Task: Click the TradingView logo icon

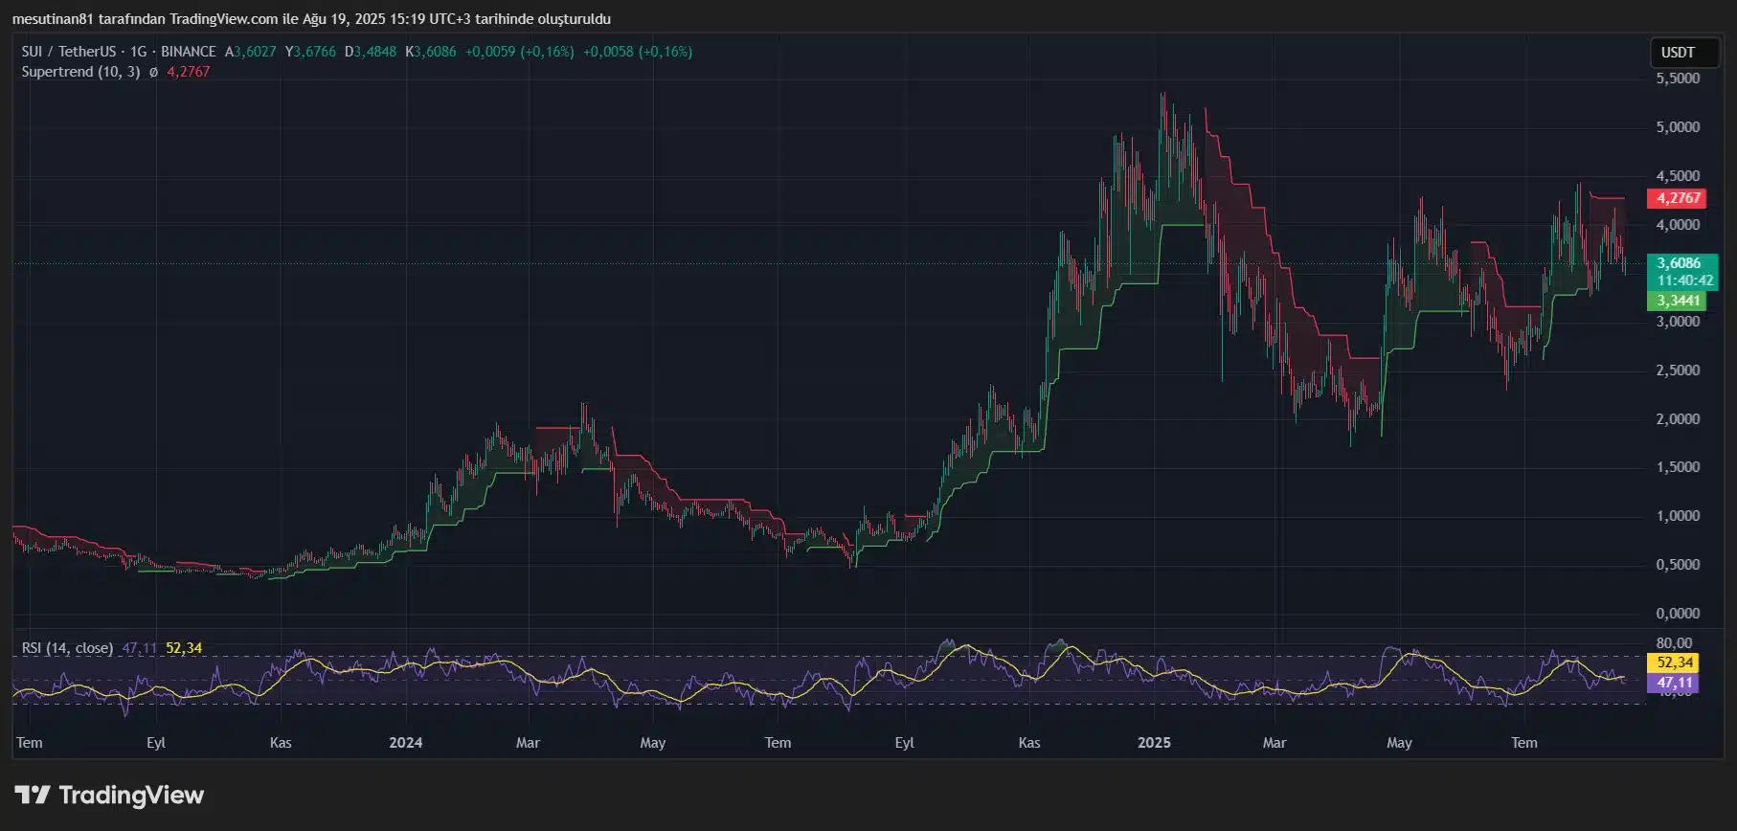Action: click(x=33, y=795)
